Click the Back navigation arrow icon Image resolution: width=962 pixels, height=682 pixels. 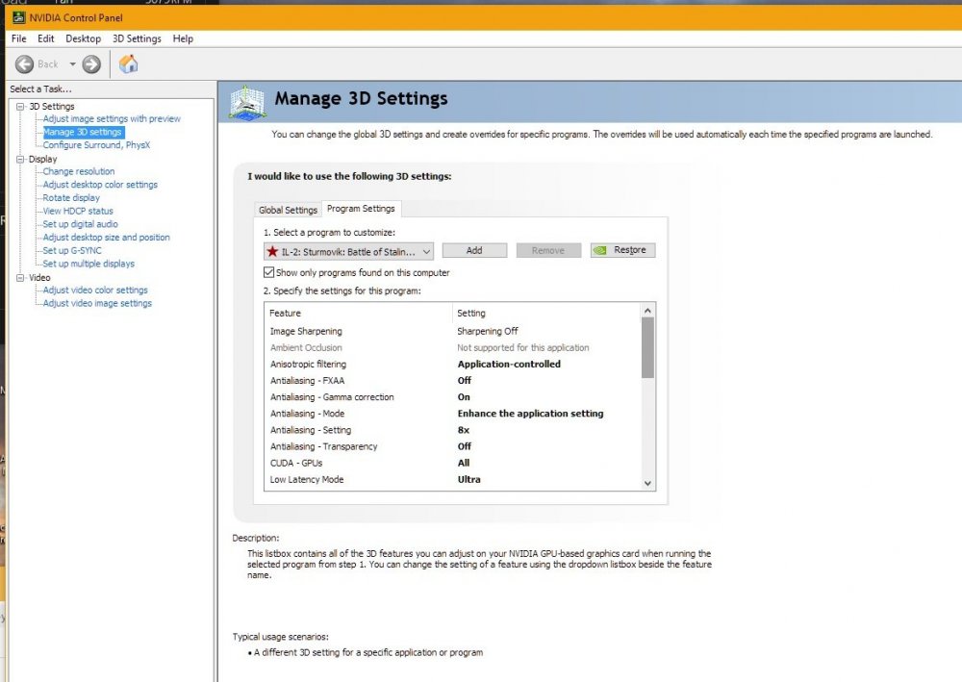(25, 64)
